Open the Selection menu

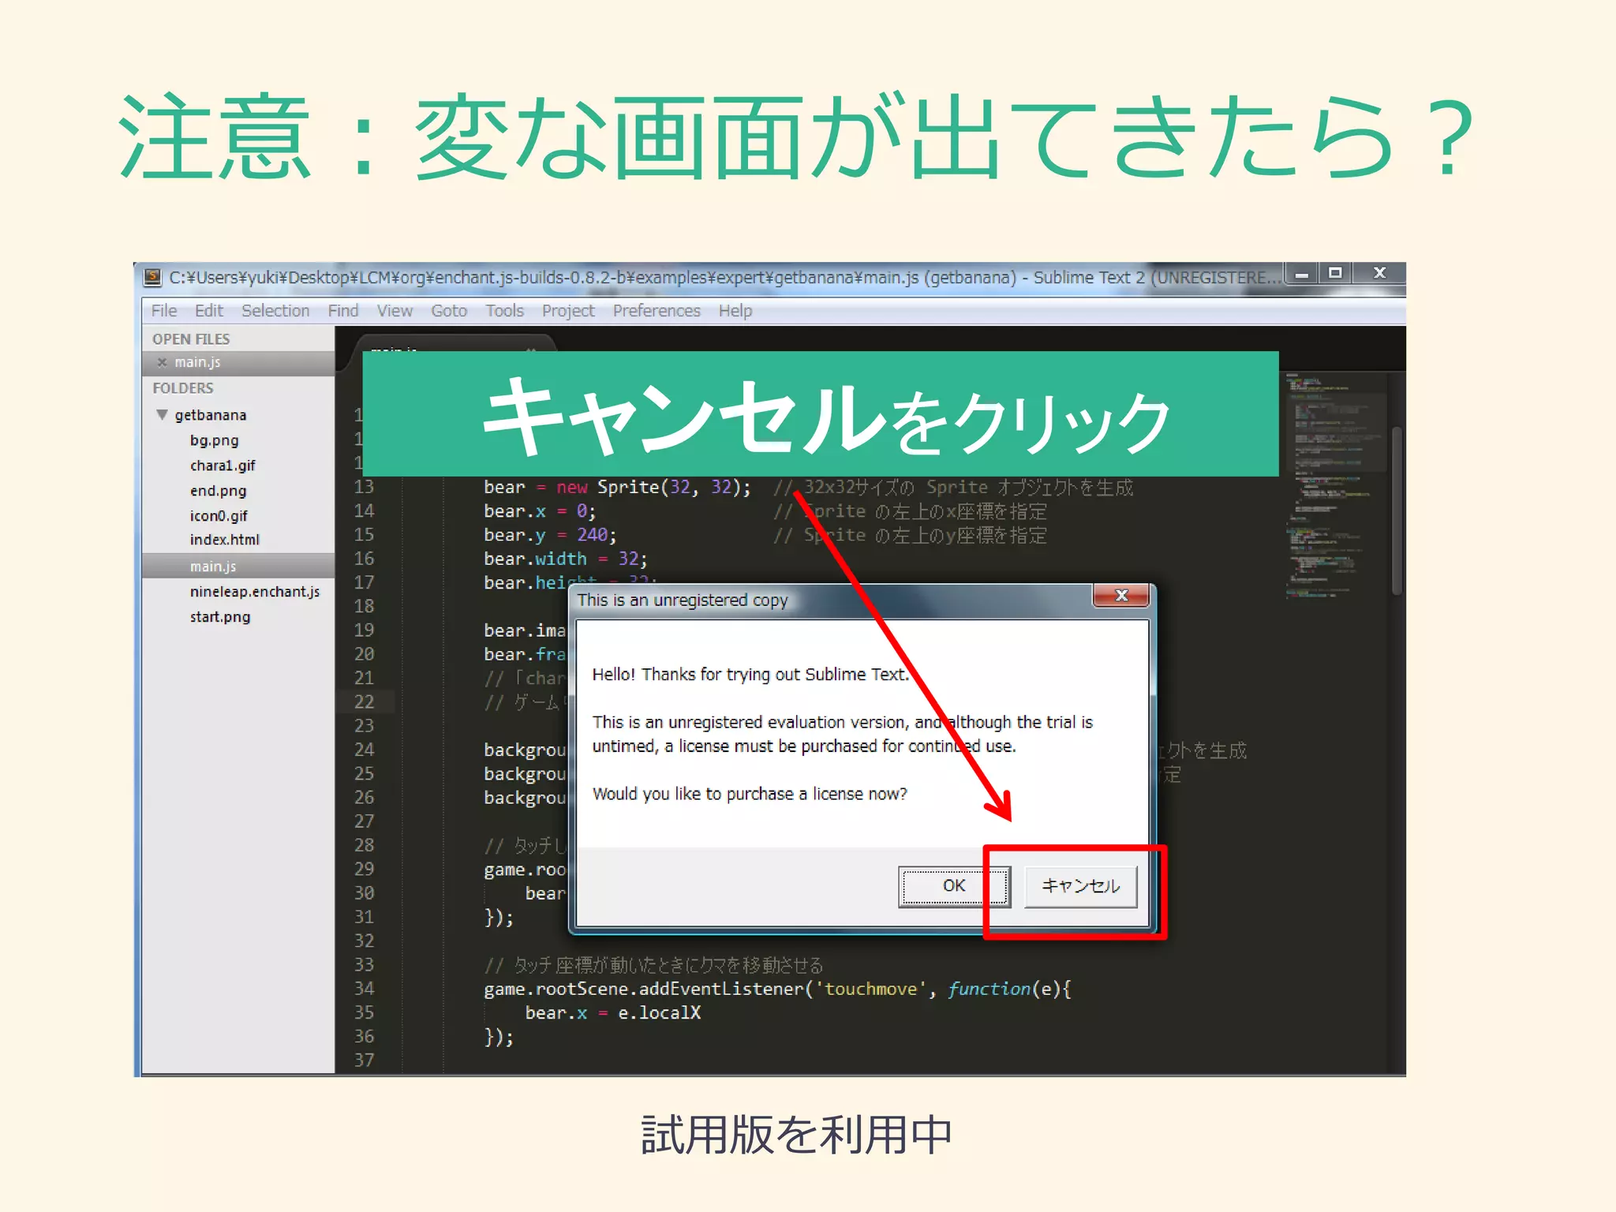(275, 311)
